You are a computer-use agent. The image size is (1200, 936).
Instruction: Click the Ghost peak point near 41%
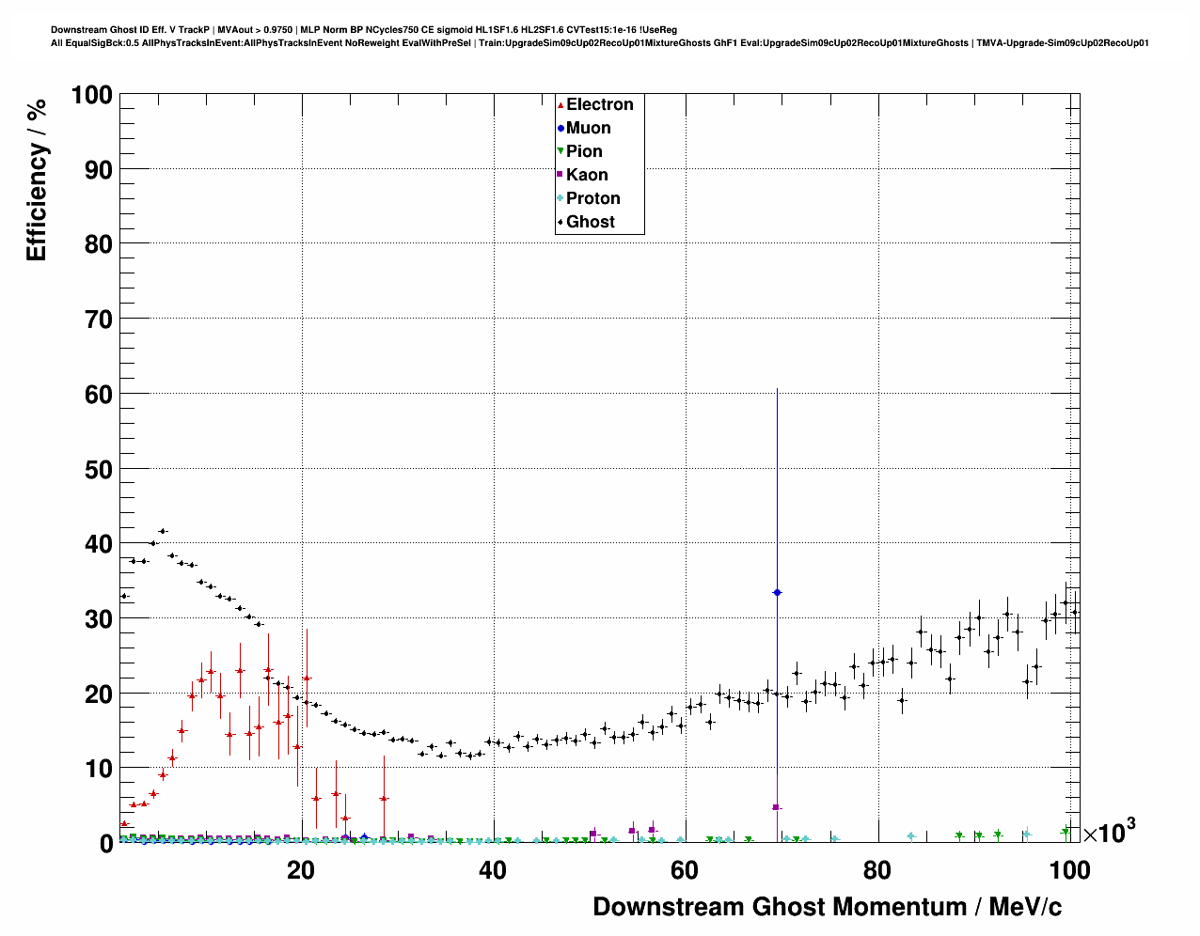[163, 531]
